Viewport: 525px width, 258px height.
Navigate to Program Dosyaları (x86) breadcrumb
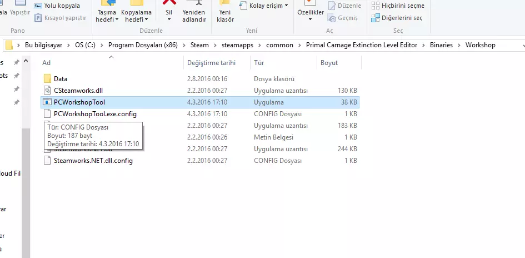point(143,45)
